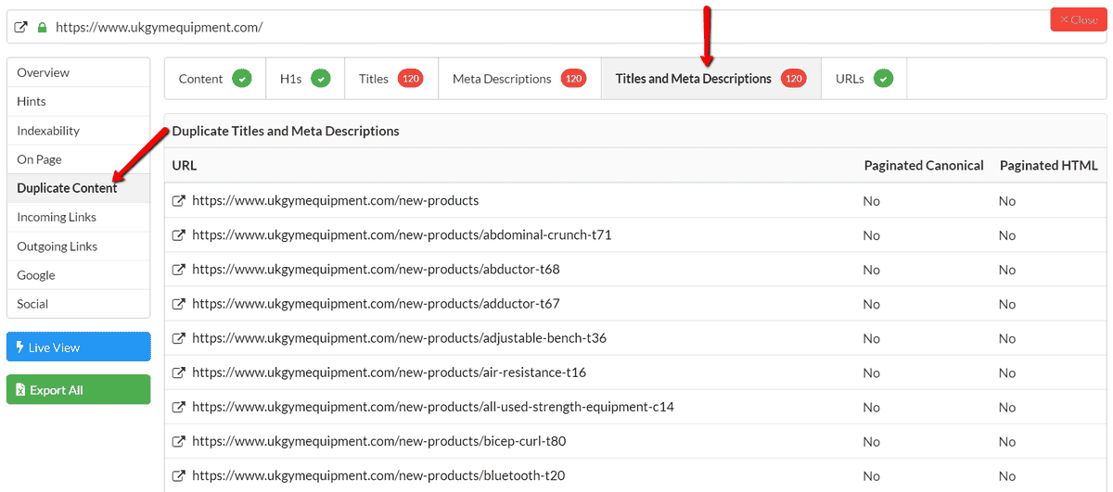Open Outgoing Links in the sidebar
1113x492 pixels.
(x=78, y=246)
